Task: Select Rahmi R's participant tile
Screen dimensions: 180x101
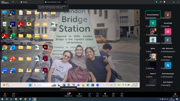Action: pos(153,74)
